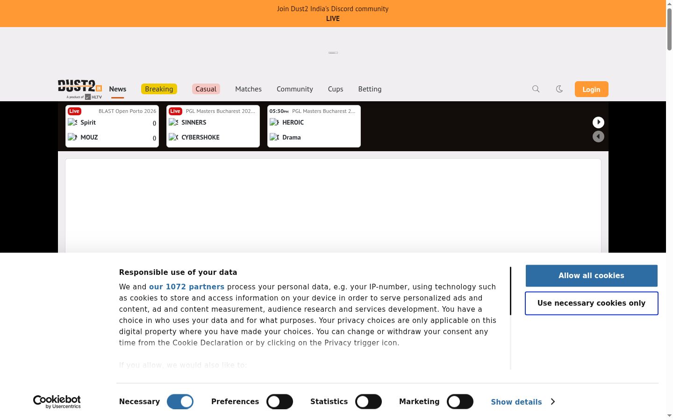
Task: Enable the Preferences cookies switch
Action: pos(279,402)
